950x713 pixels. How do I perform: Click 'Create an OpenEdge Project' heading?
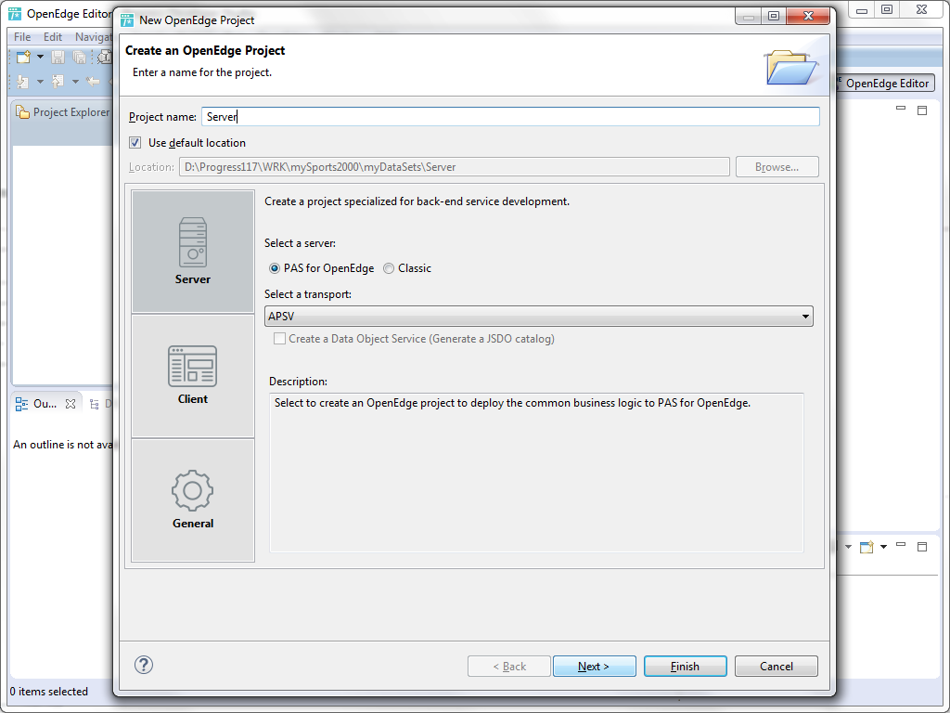pyautogui.click(x=205, y=50)
